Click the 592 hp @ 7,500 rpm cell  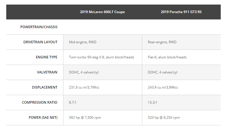point(85,118)
